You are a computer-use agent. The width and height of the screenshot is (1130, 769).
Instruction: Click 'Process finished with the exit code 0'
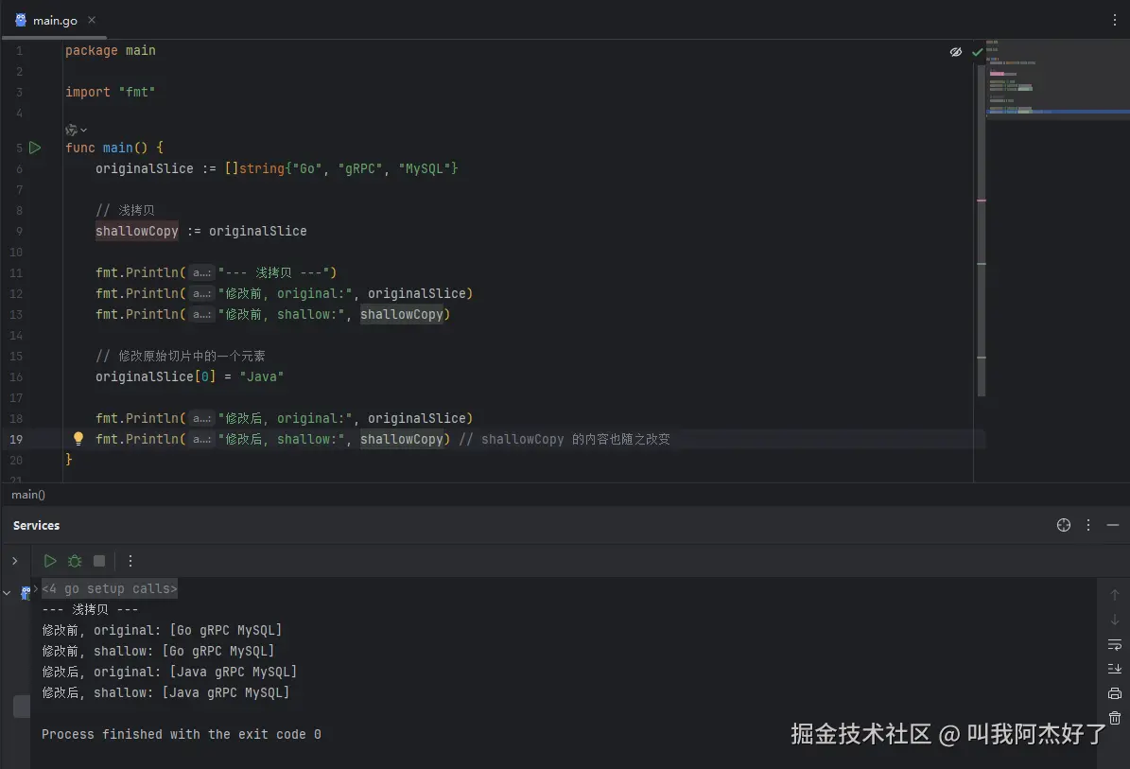[x=181, y=734]
